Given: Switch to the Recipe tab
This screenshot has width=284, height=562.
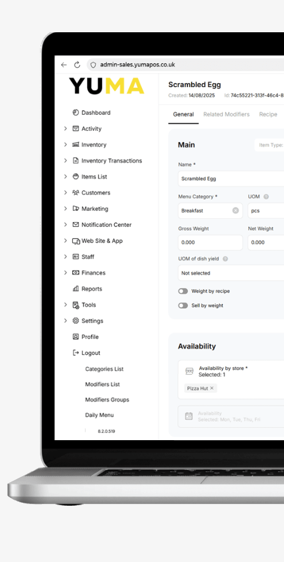Looking at the screenshot, I should [268, 114].
